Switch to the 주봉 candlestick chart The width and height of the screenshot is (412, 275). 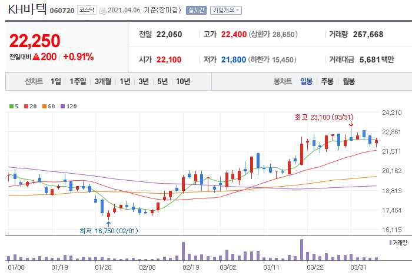[327, 81]
